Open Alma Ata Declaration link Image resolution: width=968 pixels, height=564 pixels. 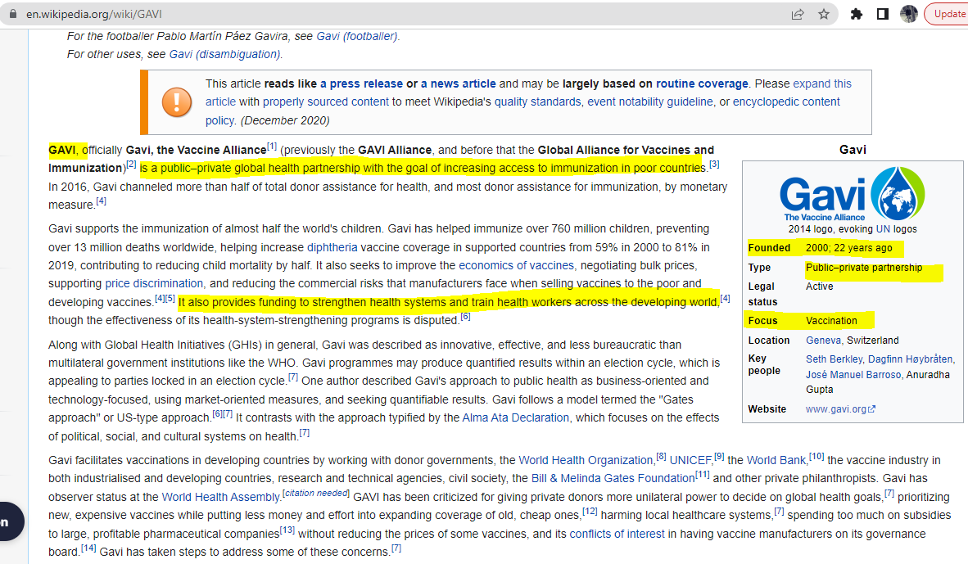(515, 417)
